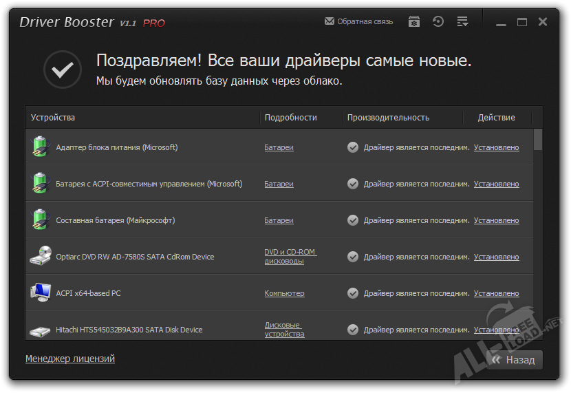The image size is (571, 393).
Task: Open the Компьютер details link
Action: tap(284, 293)
